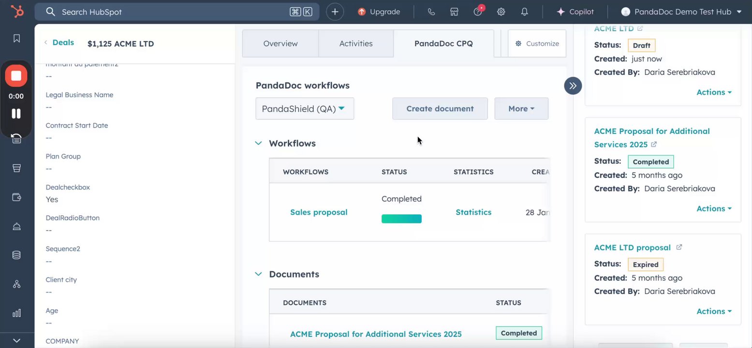Screen dimensions: 752x348
Task: Open ACME Proposal for Additional Services 2025 card link
Action: (651, 138)
